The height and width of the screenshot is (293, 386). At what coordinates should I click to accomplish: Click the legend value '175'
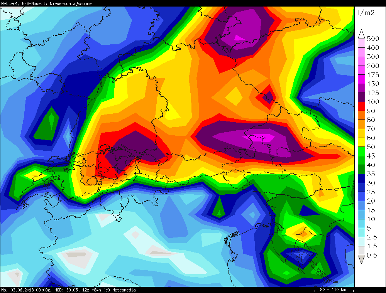pyautogui.click(x=373, y=75)
